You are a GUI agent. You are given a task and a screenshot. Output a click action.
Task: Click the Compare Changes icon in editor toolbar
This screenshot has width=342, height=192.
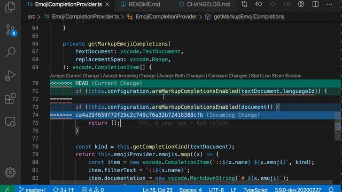pyautogui.click(x=244, y=4)
